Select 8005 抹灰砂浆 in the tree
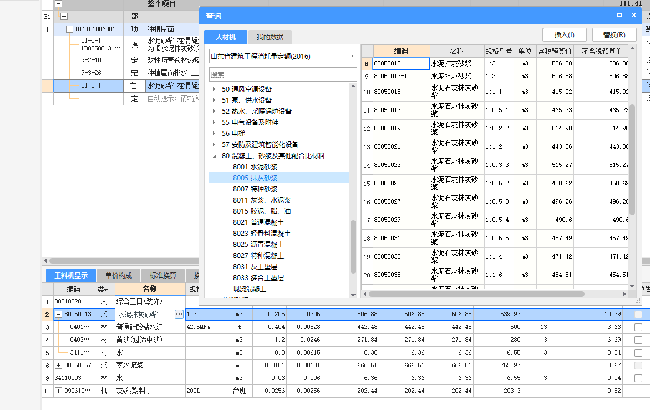 (x=255, y=178)
